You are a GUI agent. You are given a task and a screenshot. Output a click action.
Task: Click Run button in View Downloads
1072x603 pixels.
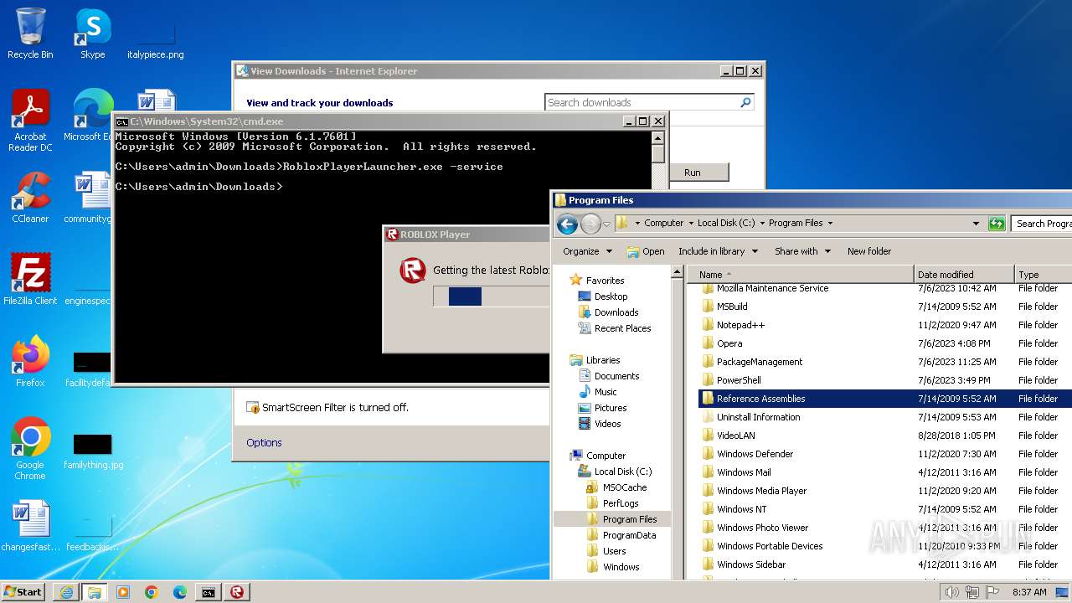[692, 173]
